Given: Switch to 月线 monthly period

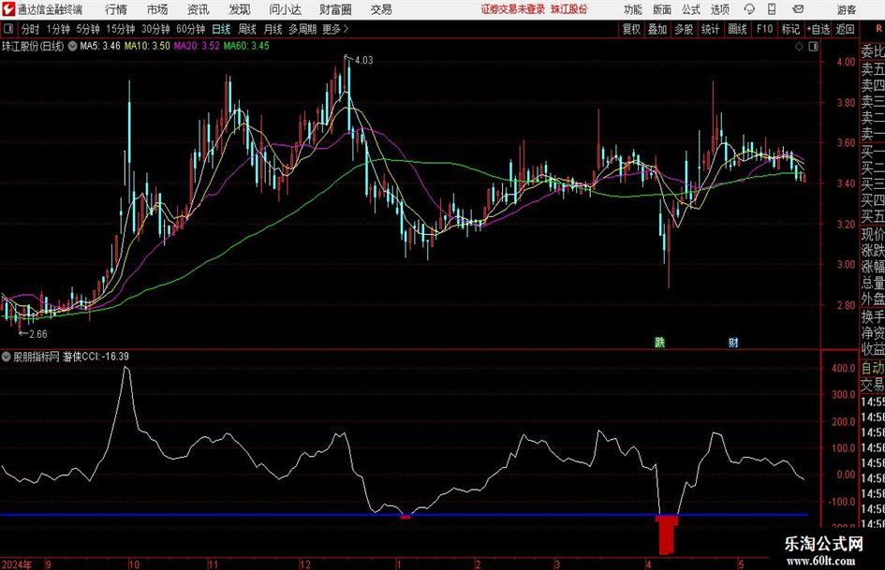Looking at the screenshot, I should [x=273, y=29].
